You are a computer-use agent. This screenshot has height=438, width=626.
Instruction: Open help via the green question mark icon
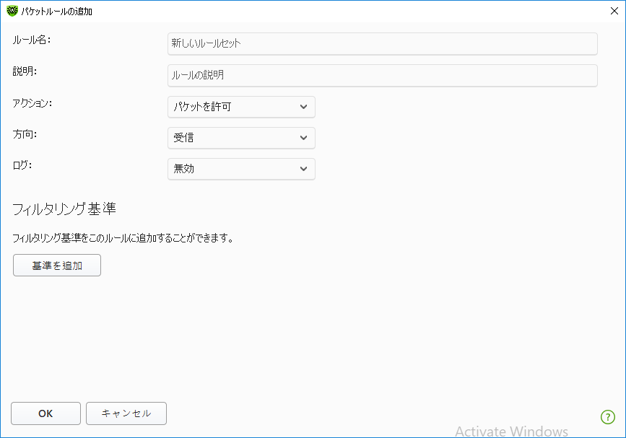[x=607, y=416]
